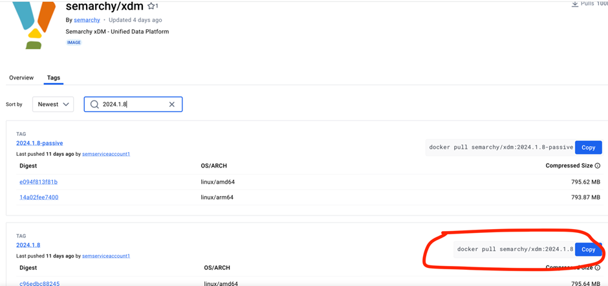Open digest 14a02fee7400

[39, 197]
